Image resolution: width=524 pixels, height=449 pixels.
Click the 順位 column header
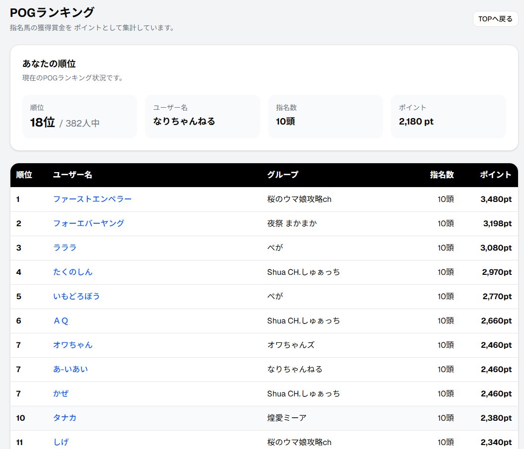(24, 175)
